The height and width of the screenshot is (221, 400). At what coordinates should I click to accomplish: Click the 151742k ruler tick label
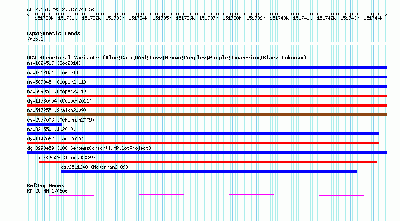pos(326,18)
